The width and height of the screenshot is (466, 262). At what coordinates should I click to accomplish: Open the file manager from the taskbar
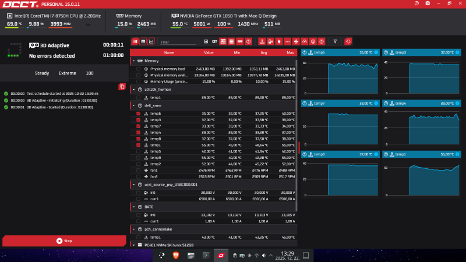coord(191,255)
